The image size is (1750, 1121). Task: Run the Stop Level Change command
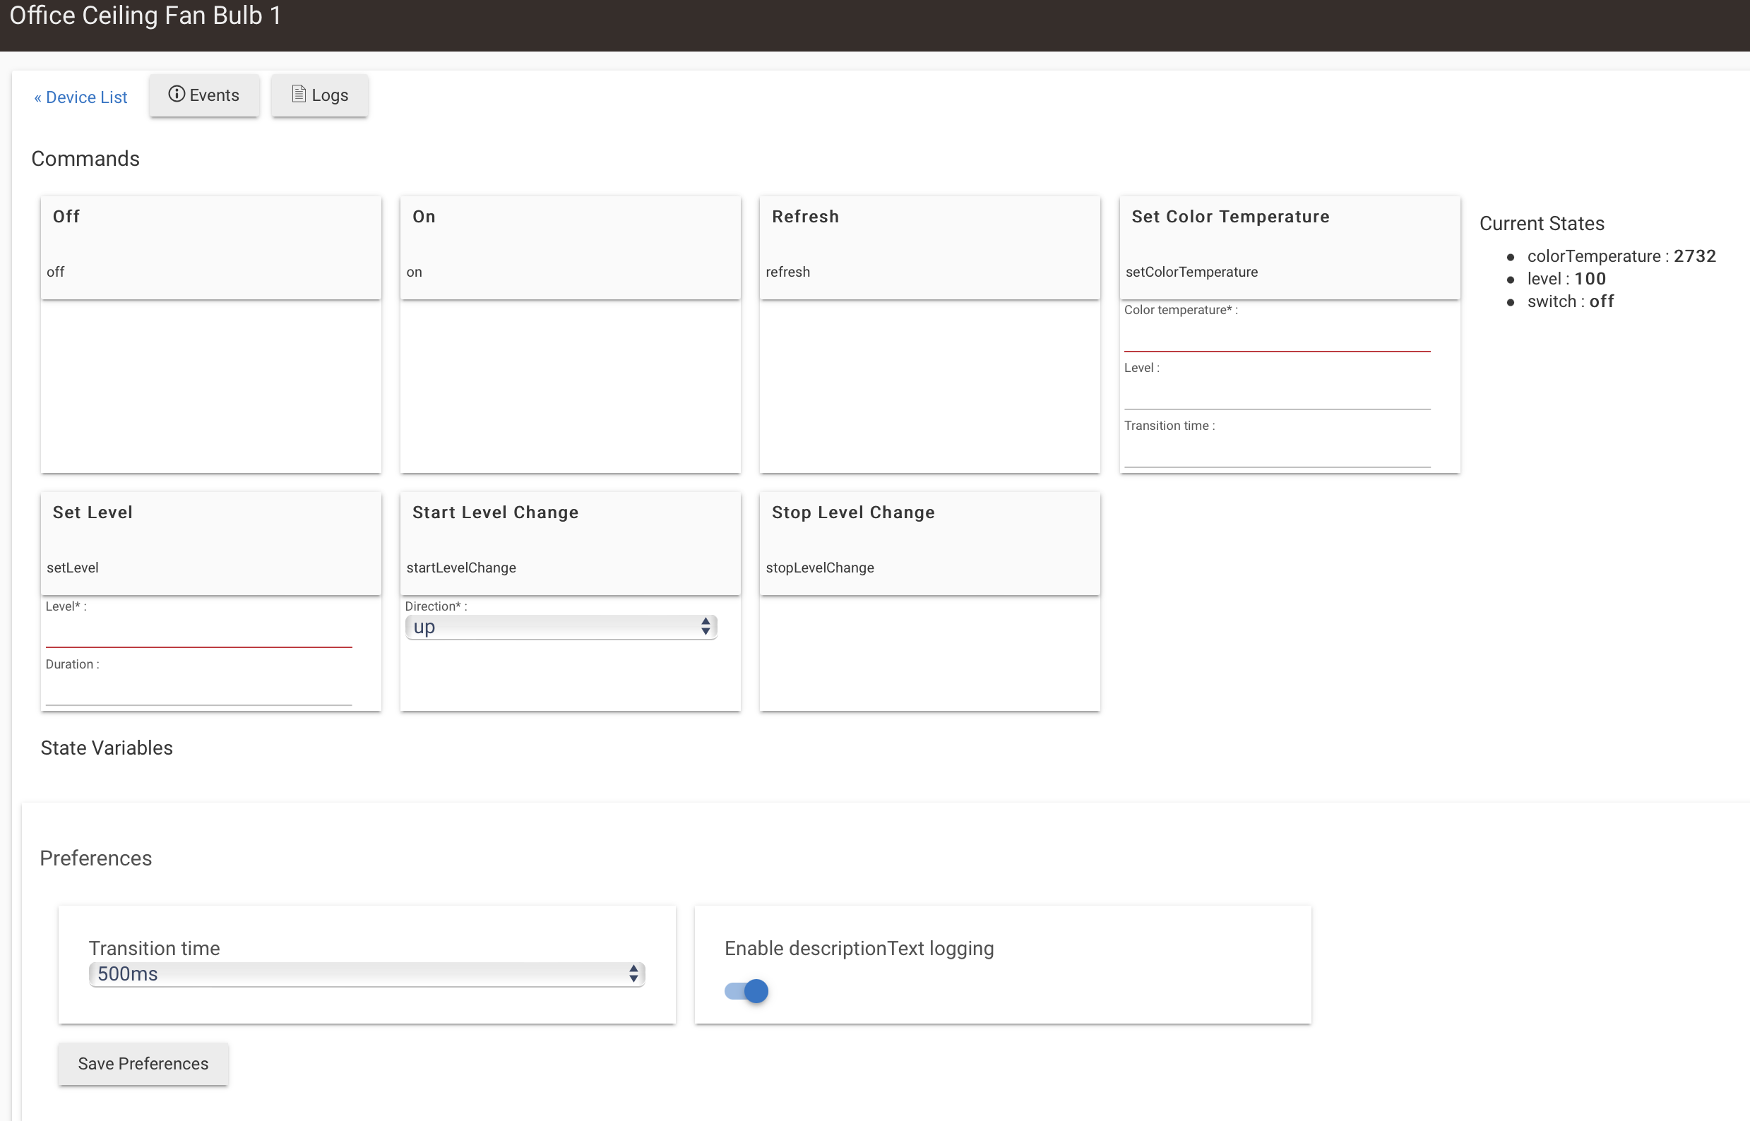tap(929, 543)
